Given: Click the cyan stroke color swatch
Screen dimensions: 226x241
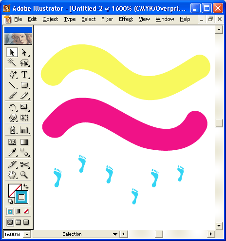Looking at the screenshot, I should tap(21, 197).
